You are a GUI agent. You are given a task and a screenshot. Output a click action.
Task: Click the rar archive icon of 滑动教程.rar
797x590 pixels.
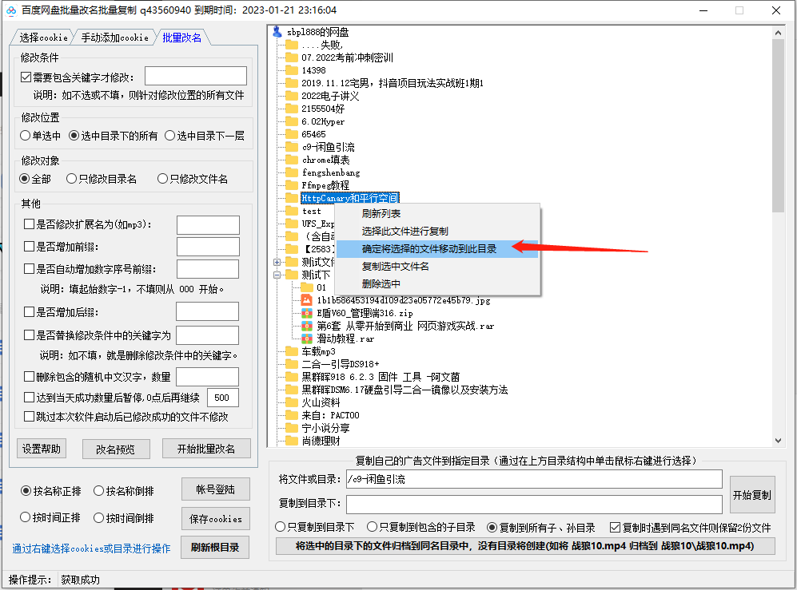pyautogui.click(x=306, y=339)
